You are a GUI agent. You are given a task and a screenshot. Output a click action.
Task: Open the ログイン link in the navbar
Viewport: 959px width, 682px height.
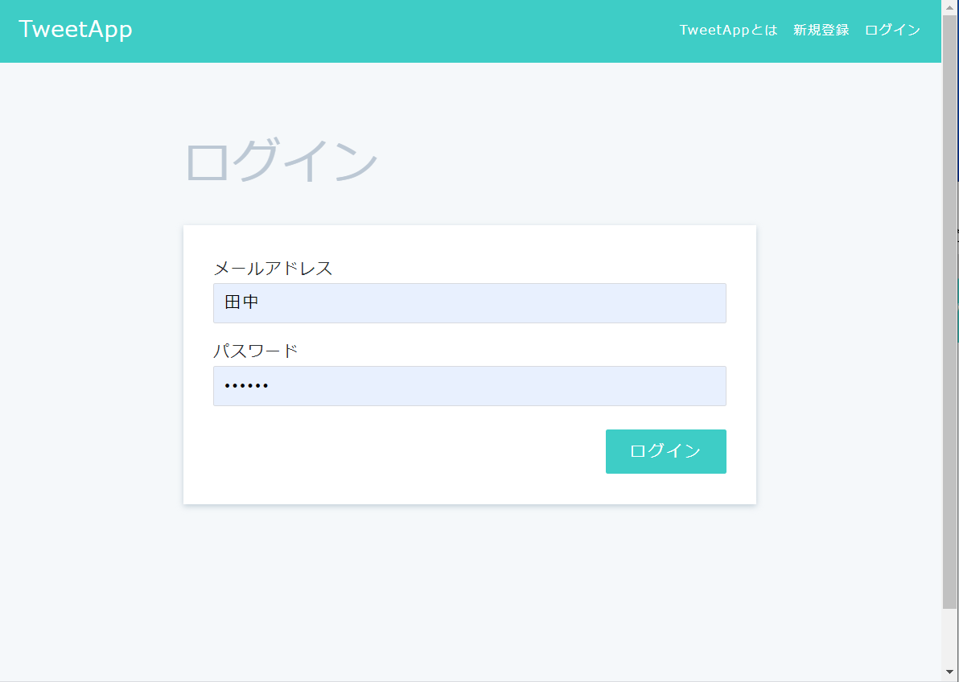point(892,30)
